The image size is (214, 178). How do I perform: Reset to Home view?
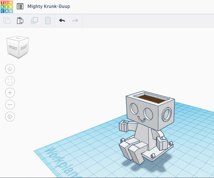(10, 69)
